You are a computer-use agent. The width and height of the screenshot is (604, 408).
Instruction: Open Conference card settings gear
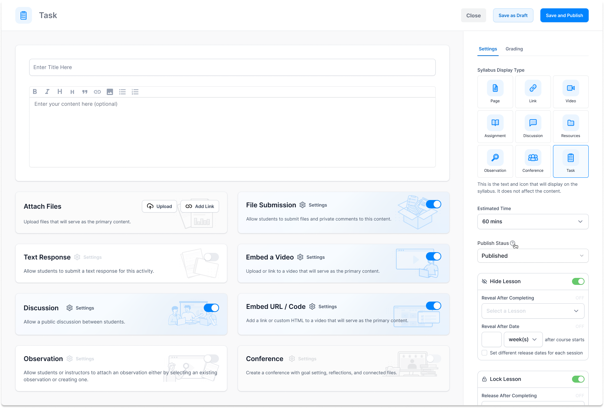[292, 359]
